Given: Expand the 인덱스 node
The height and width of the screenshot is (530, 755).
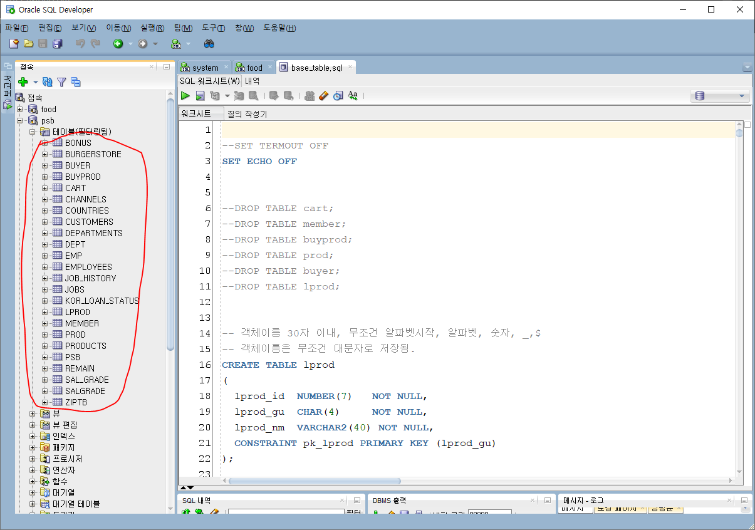Looking at the screenshot, I should 33,436.
